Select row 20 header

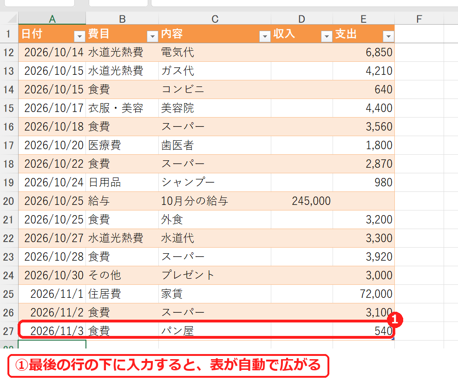[x=9, y=201]
